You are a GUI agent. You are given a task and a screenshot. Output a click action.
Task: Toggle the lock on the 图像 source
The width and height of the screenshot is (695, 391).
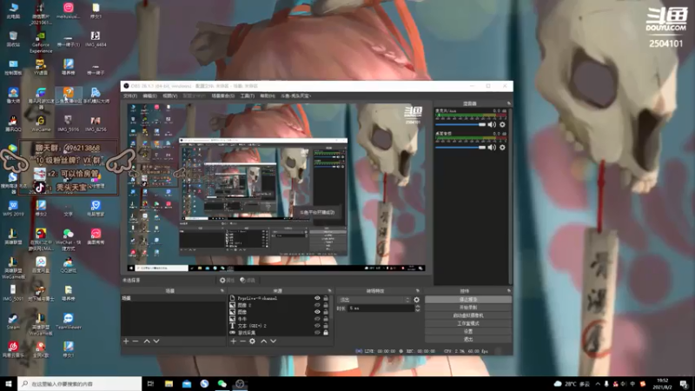[x=326, y=312]
